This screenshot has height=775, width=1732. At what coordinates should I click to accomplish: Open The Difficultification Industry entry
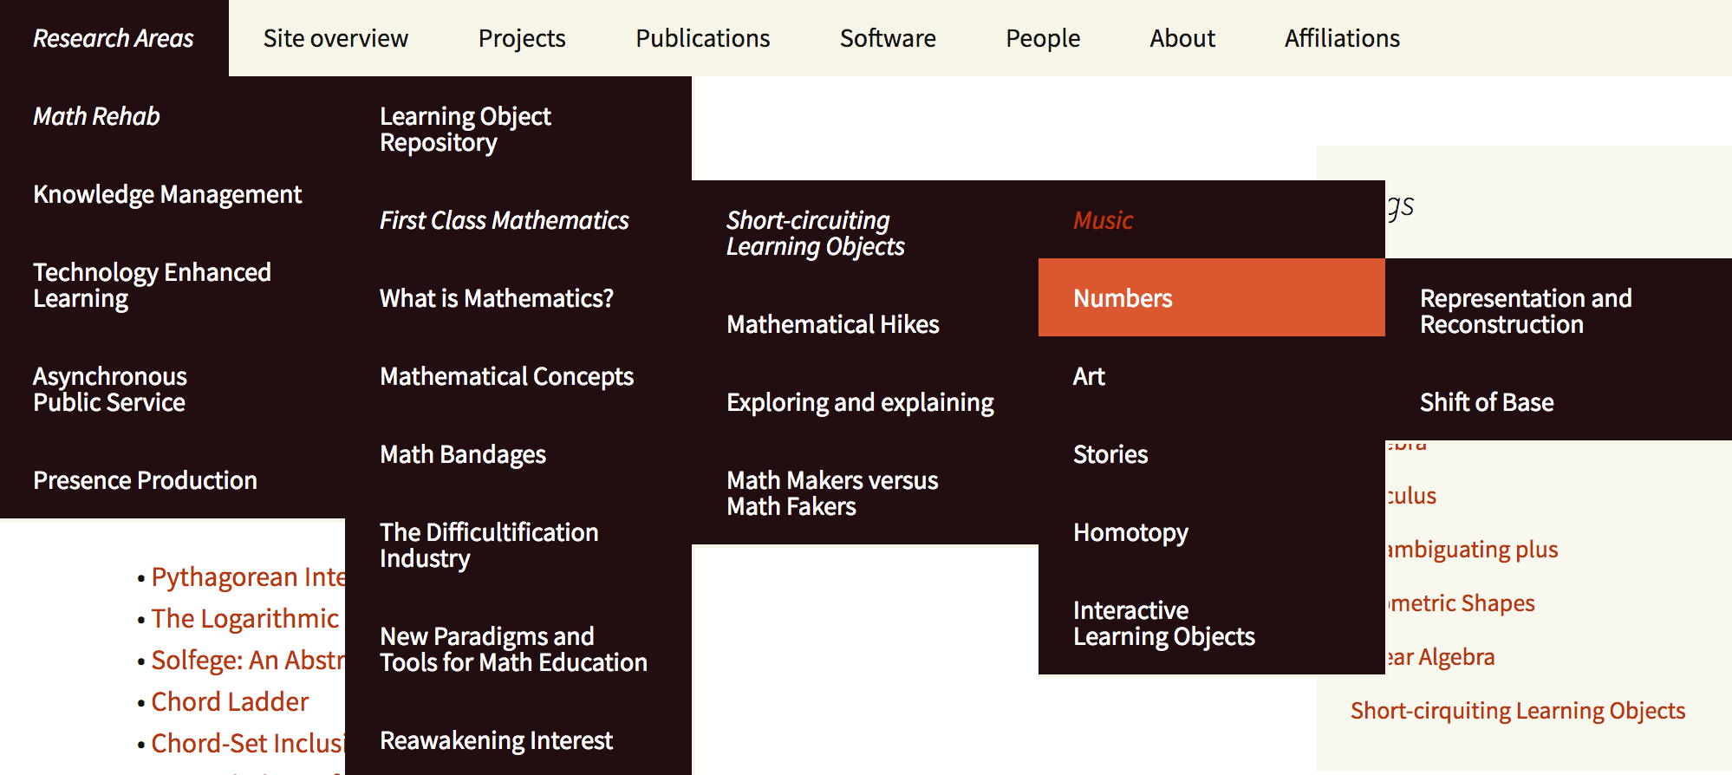pyautogui.click(x=489, y=545)
